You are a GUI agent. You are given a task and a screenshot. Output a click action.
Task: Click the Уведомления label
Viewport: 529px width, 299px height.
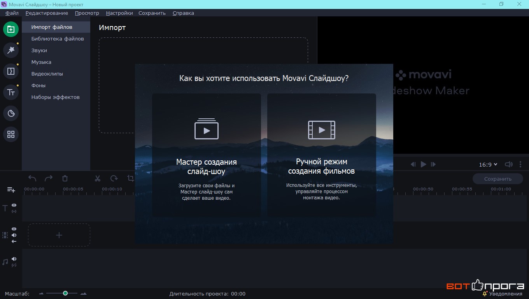click(x=506, y=294)
